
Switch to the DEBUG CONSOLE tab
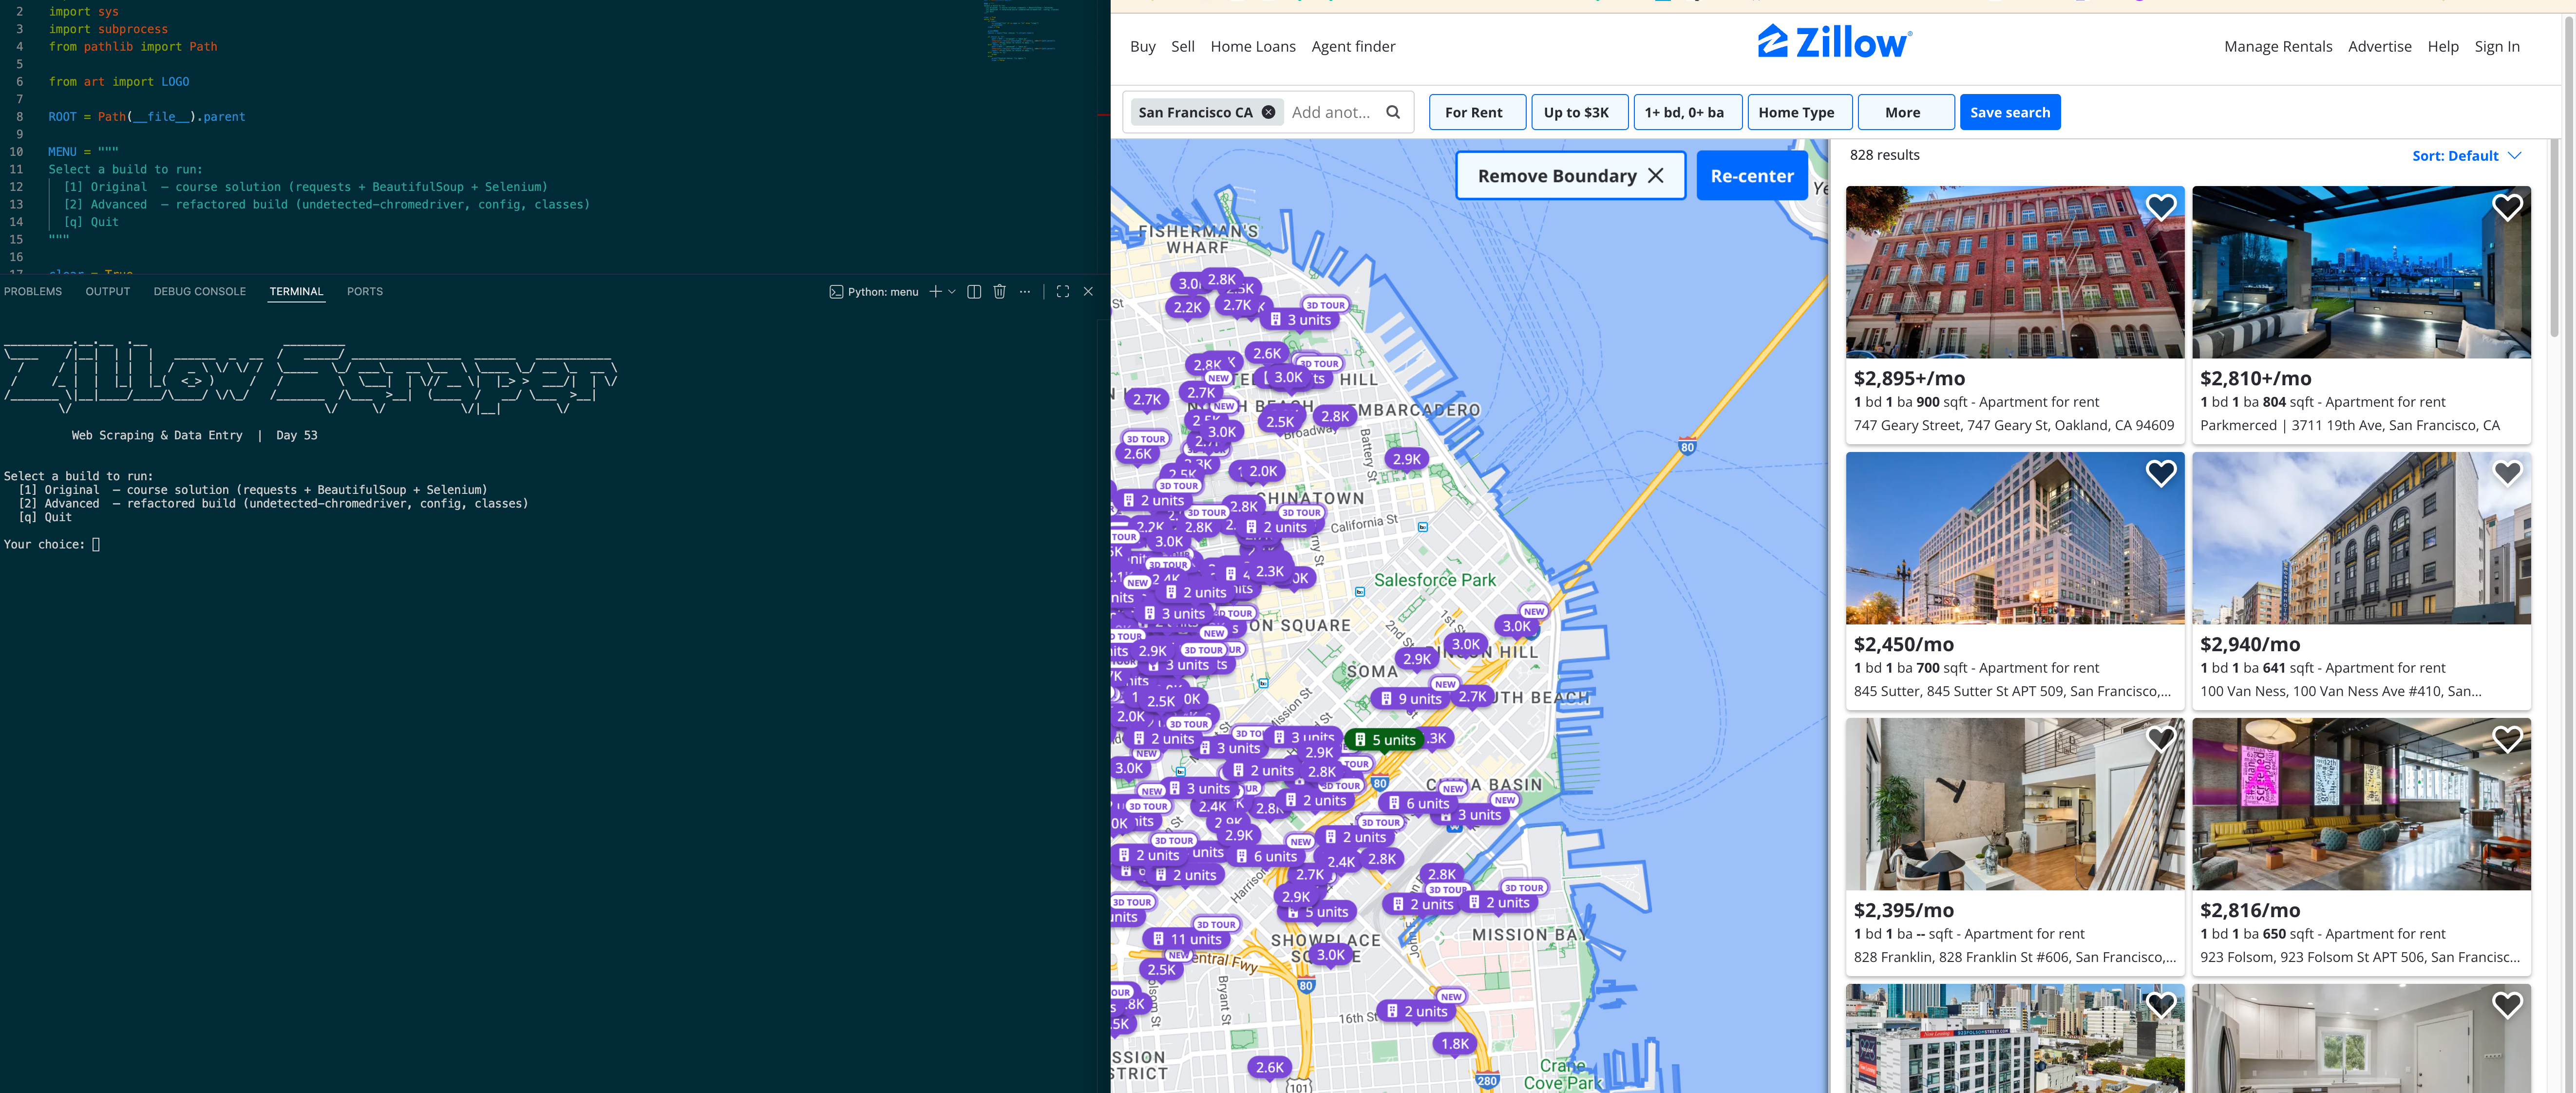199,291
